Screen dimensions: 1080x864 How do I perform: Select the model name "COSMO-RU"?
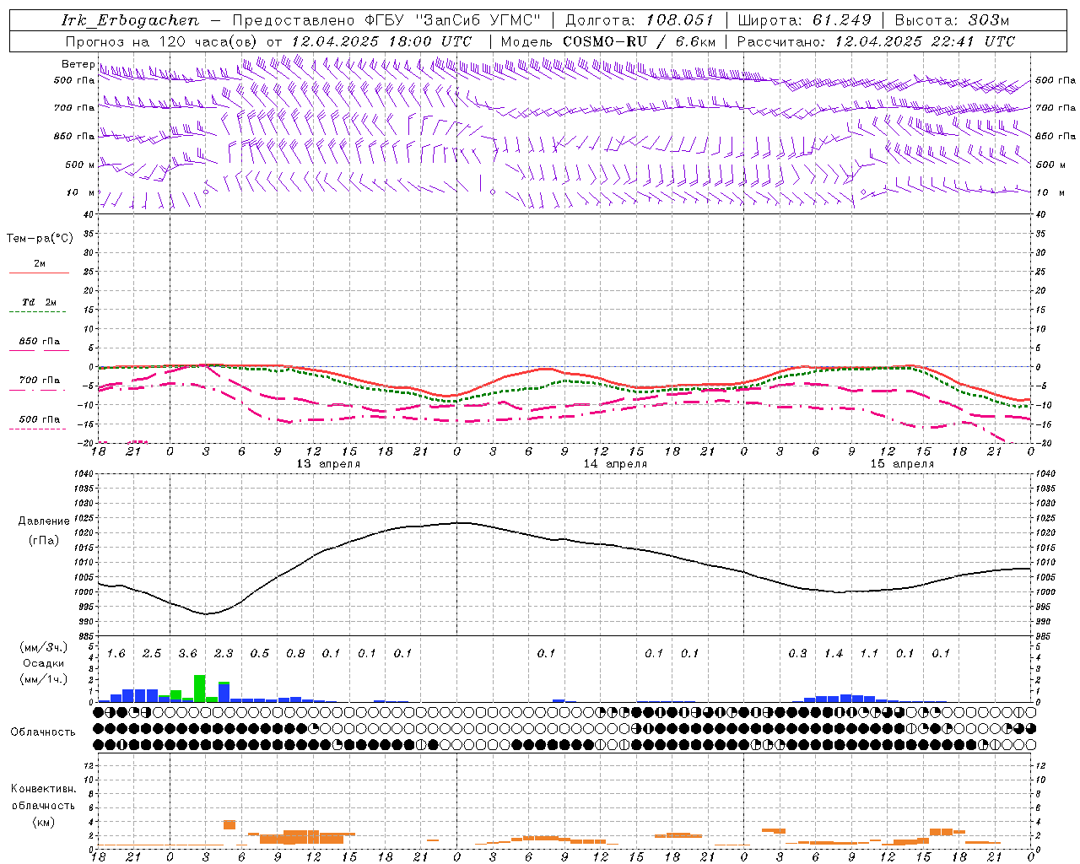[x=605, y=41]
